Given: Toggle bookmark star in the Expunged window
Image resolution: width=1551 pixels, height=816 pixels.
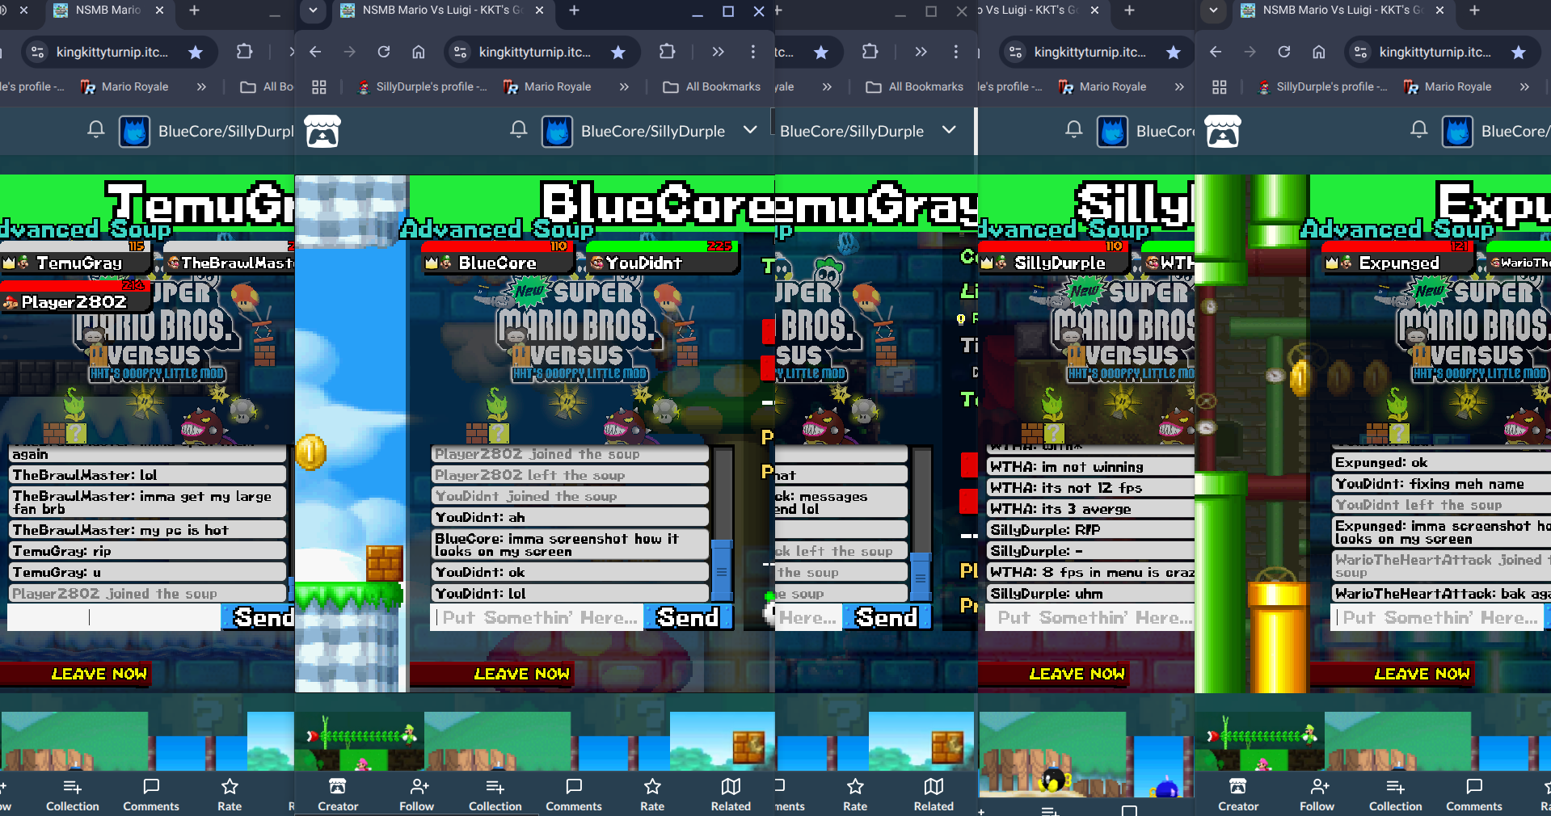Looking at the screenshot, I should 1519,53.
